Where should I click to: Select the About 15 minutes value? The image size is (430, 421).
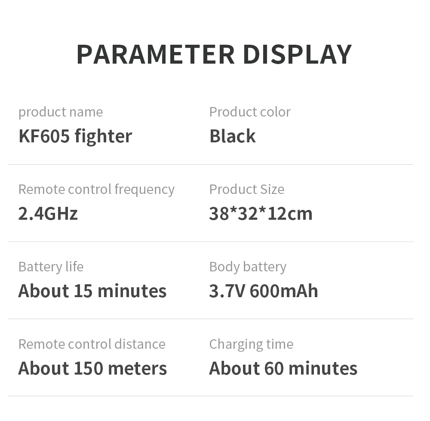(x=92, y=291)
